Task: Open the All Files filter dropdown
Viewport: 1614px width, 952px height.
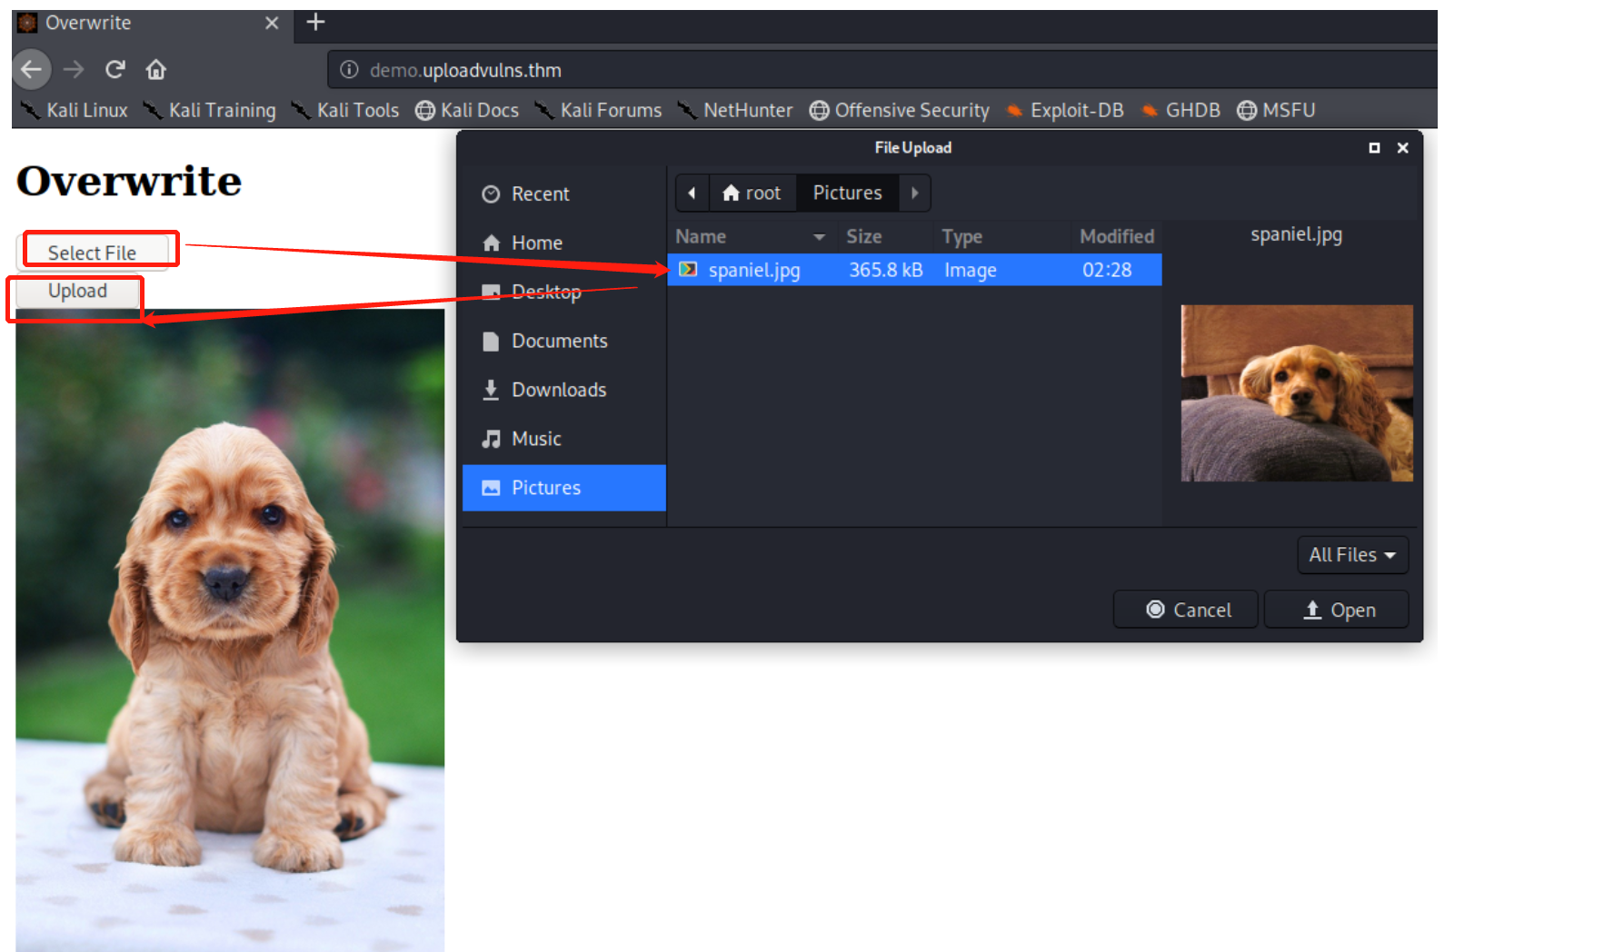Action: click(1351, 555)
